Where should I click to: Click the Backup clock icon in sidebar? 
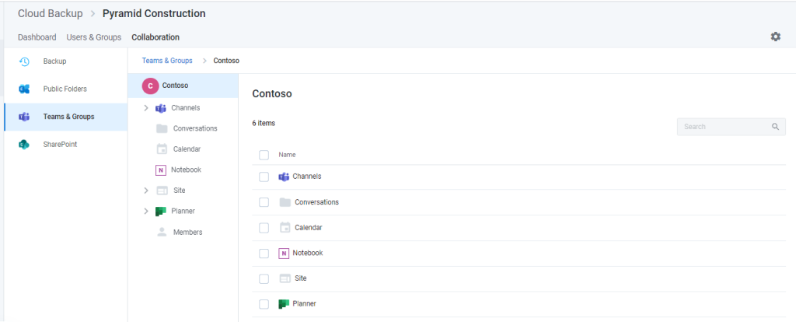tap(24, 61)
